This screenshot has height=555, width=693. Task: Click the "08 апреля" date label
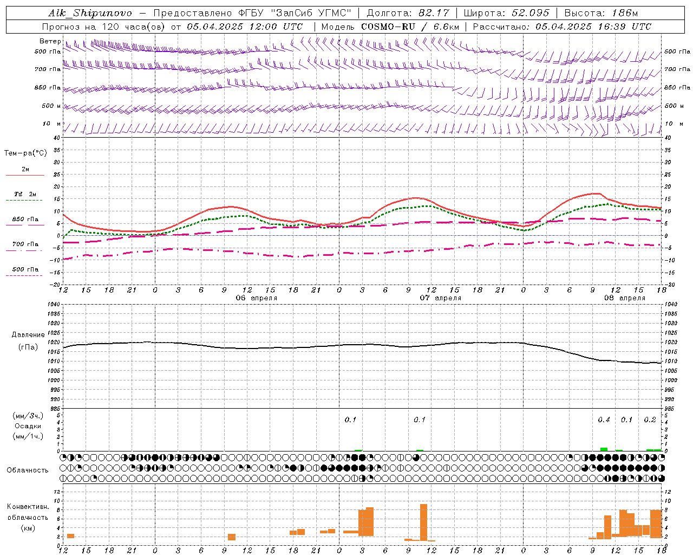625,298
